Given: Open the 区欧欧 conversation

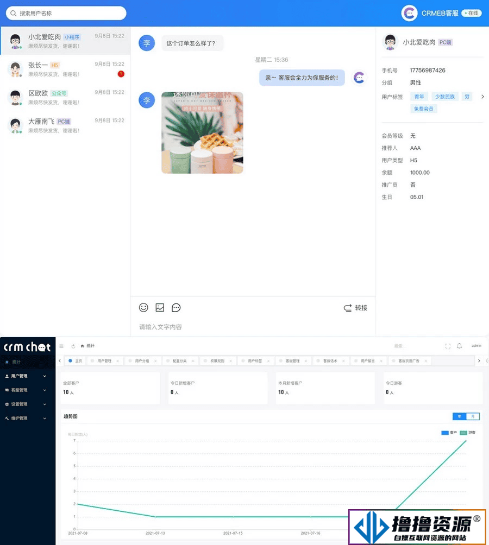Looking at the screenshot, I should [65, 97].
